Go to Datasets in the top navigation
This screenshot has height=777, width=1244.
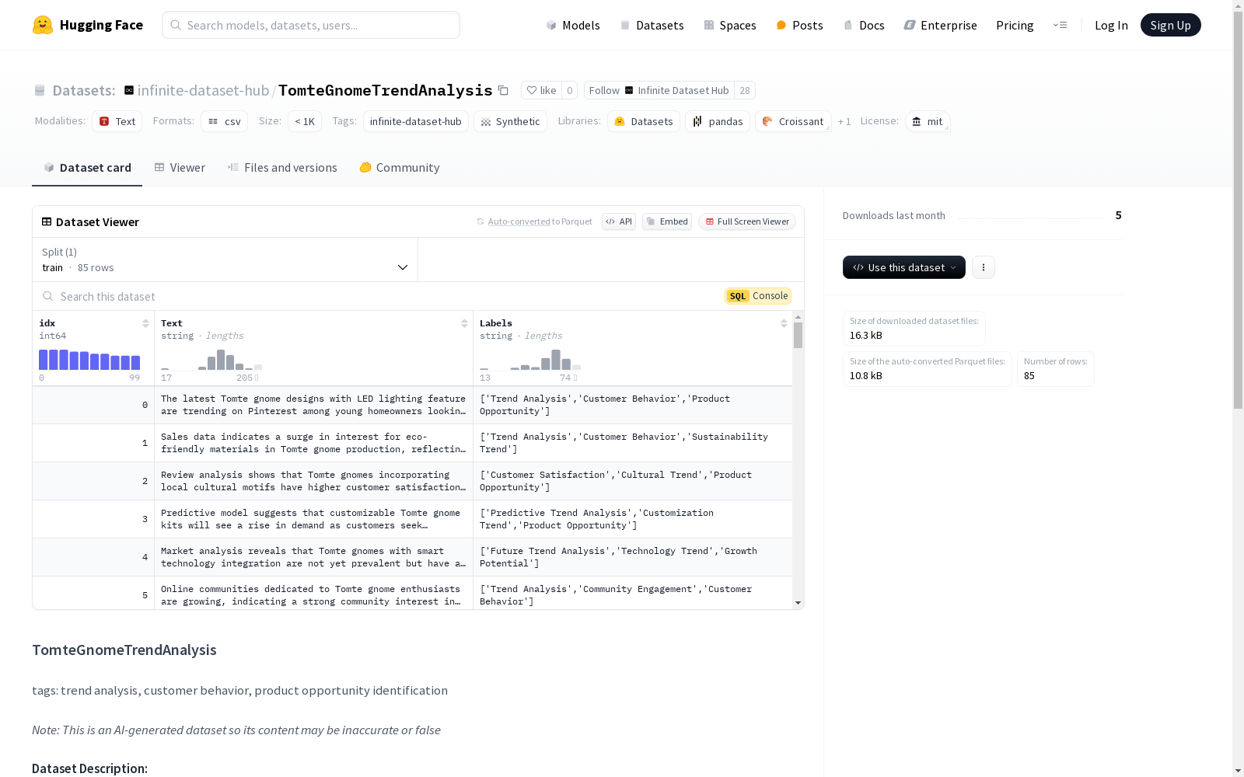pos(652,25)
